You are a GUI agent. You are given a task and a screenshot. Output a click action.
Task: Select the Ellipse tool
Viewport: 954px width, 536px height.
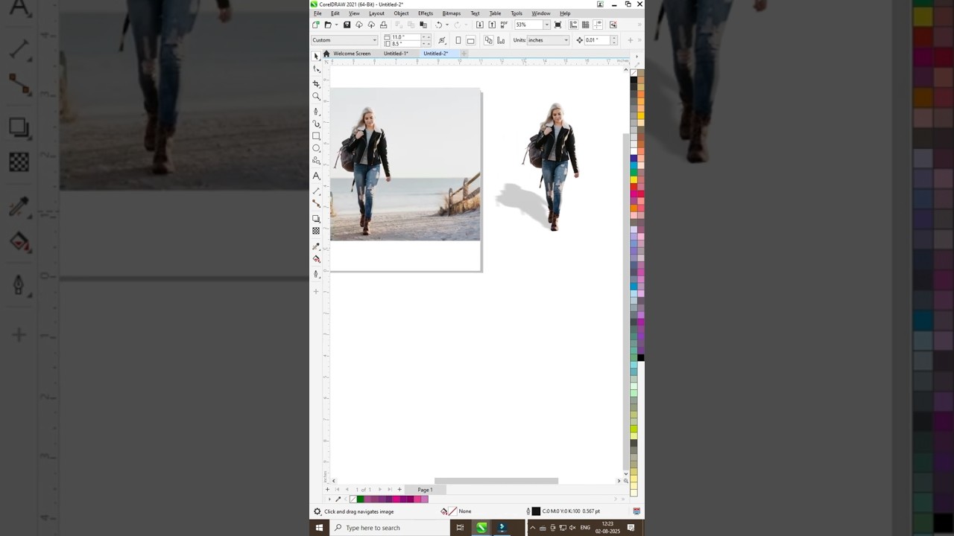coord(316,149)
